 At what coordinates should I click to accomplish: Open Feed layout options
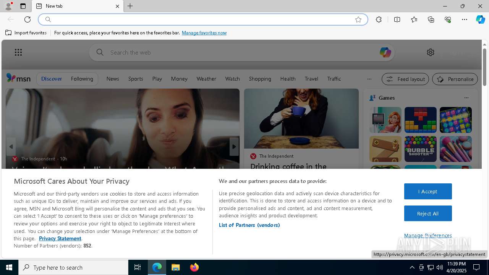click(x=406, y=79)
